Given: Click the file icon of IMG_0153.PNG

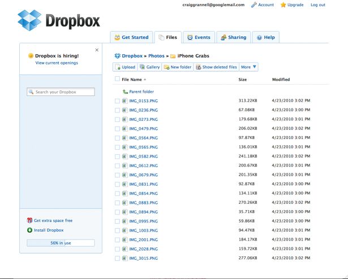Looking at the screenshot, I should (x=124, y=101).
